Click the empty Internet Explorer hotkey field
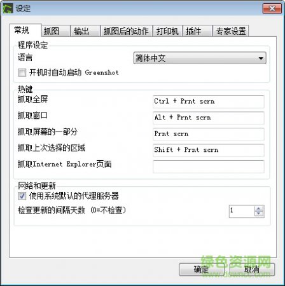This screenshot has height=286, width=285. [x=209, y=167]
